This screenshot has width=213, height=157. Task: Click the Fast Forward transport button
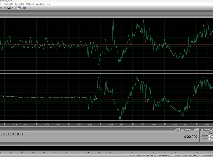13,134
